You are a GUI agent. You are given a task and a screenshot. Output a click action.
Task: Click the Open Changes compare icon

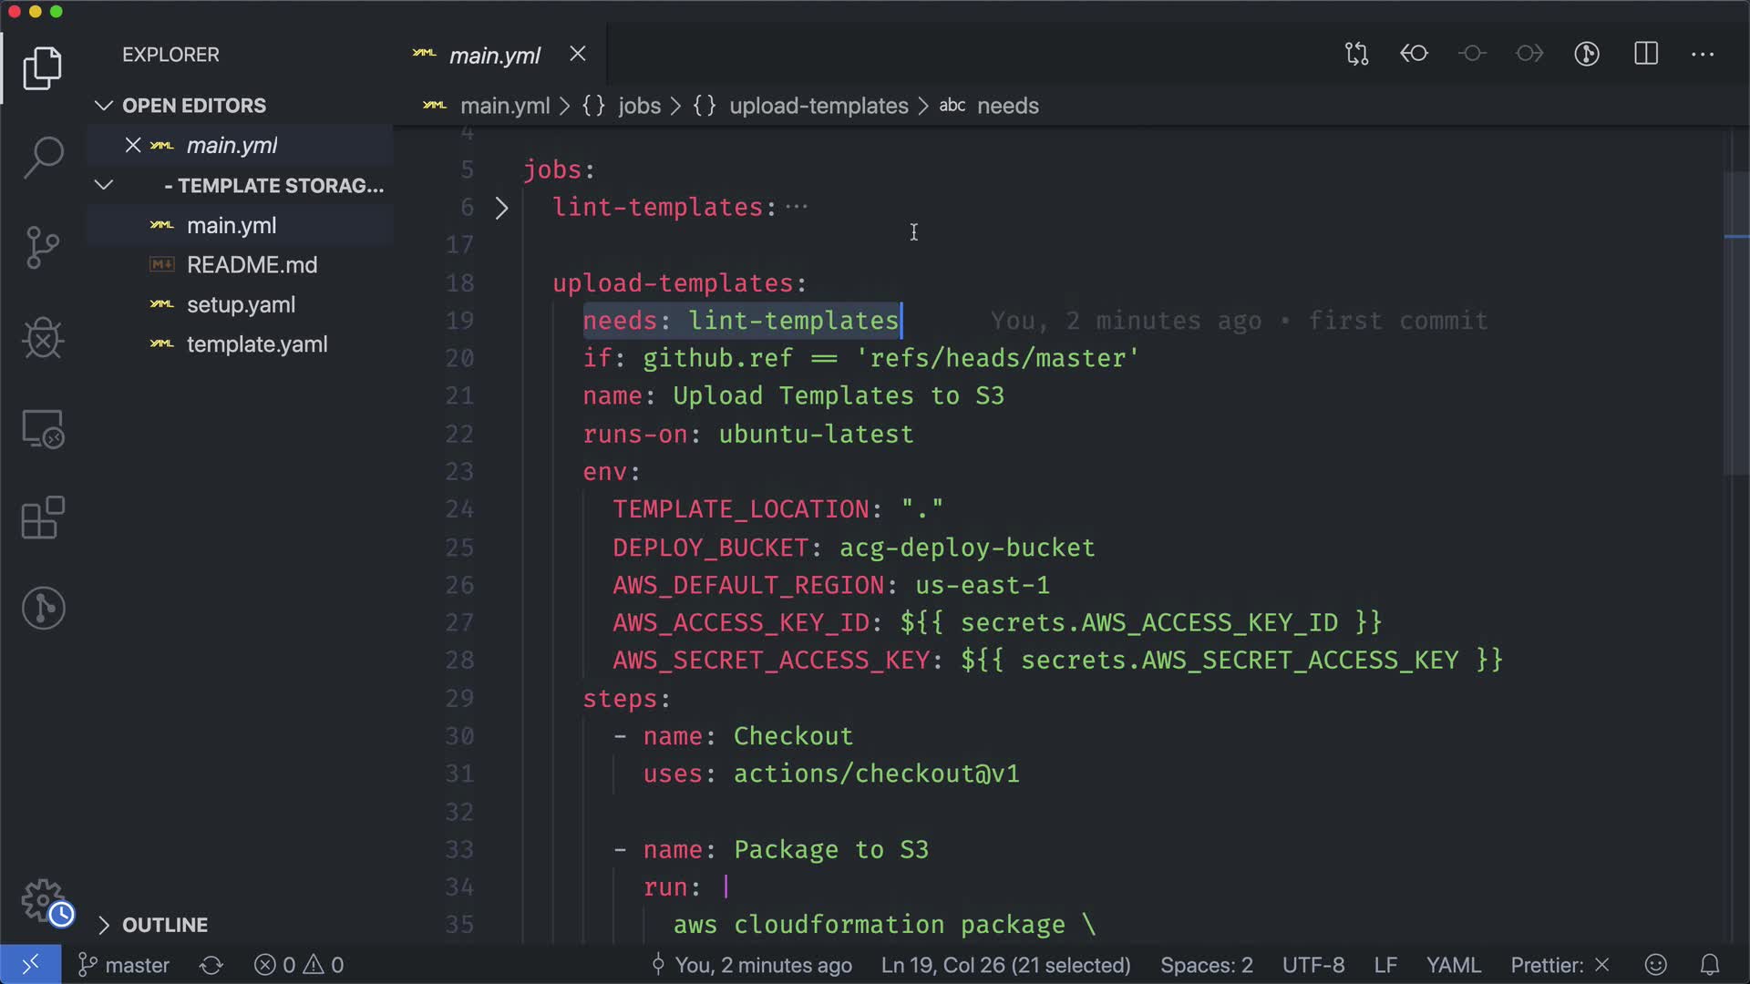(x=1356, y=54)
